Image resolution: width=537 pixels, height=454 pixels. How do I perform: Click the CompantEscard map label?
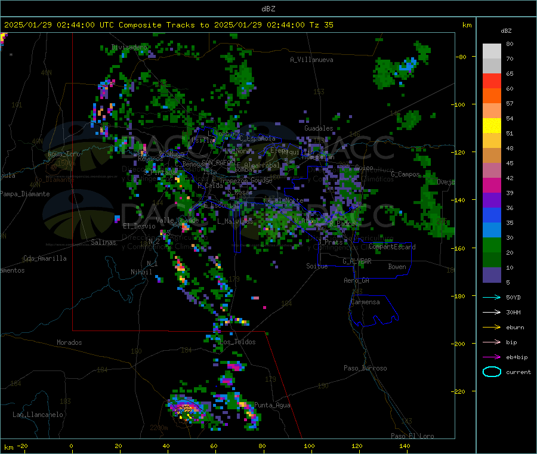click(392, 247)
